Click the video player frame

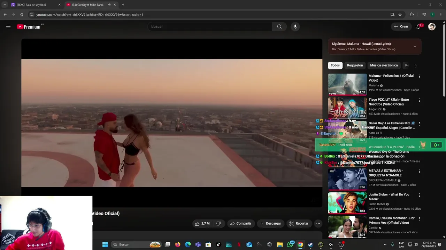(172, 123)
